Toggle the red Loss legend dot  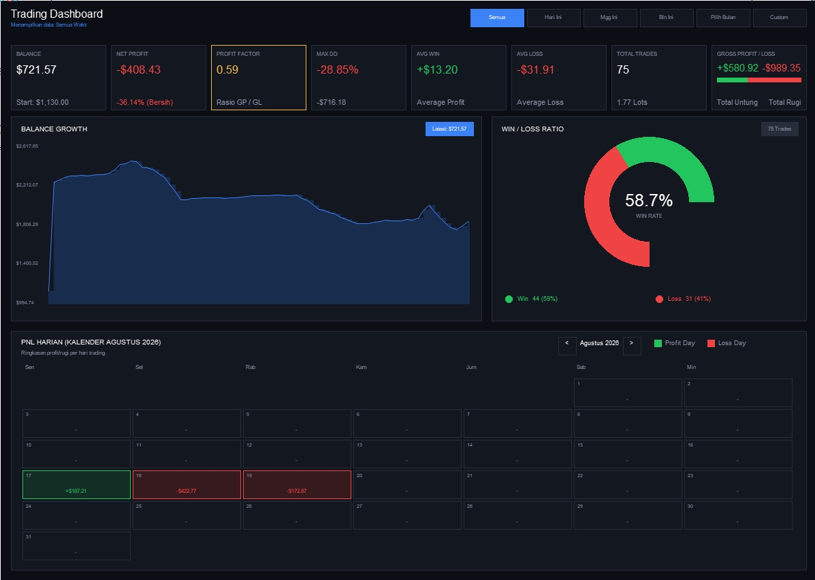(x=659, y=299)
